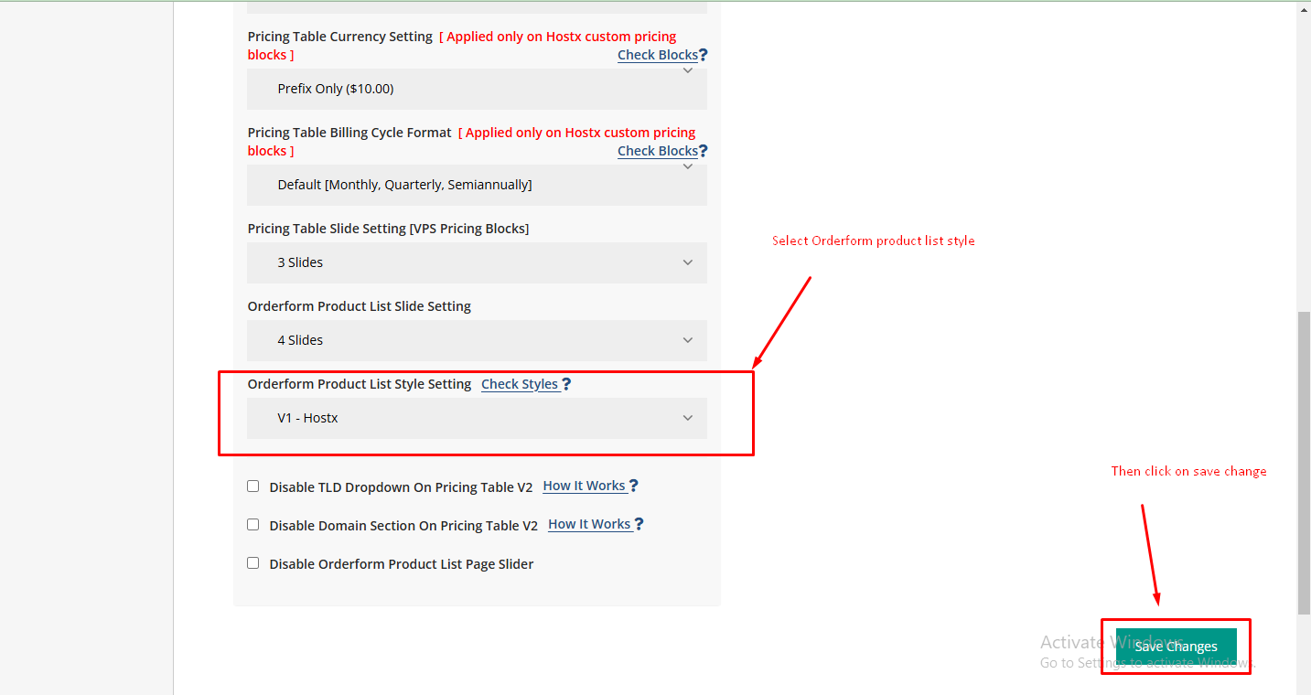
Task: Expand the Pricing Table Billing Cycle Format dropdown
Action: pyautogui.click(x=477, y=185)
